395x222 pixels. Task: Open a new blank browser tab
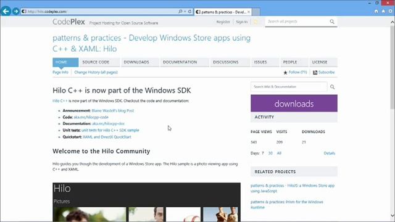256,12
